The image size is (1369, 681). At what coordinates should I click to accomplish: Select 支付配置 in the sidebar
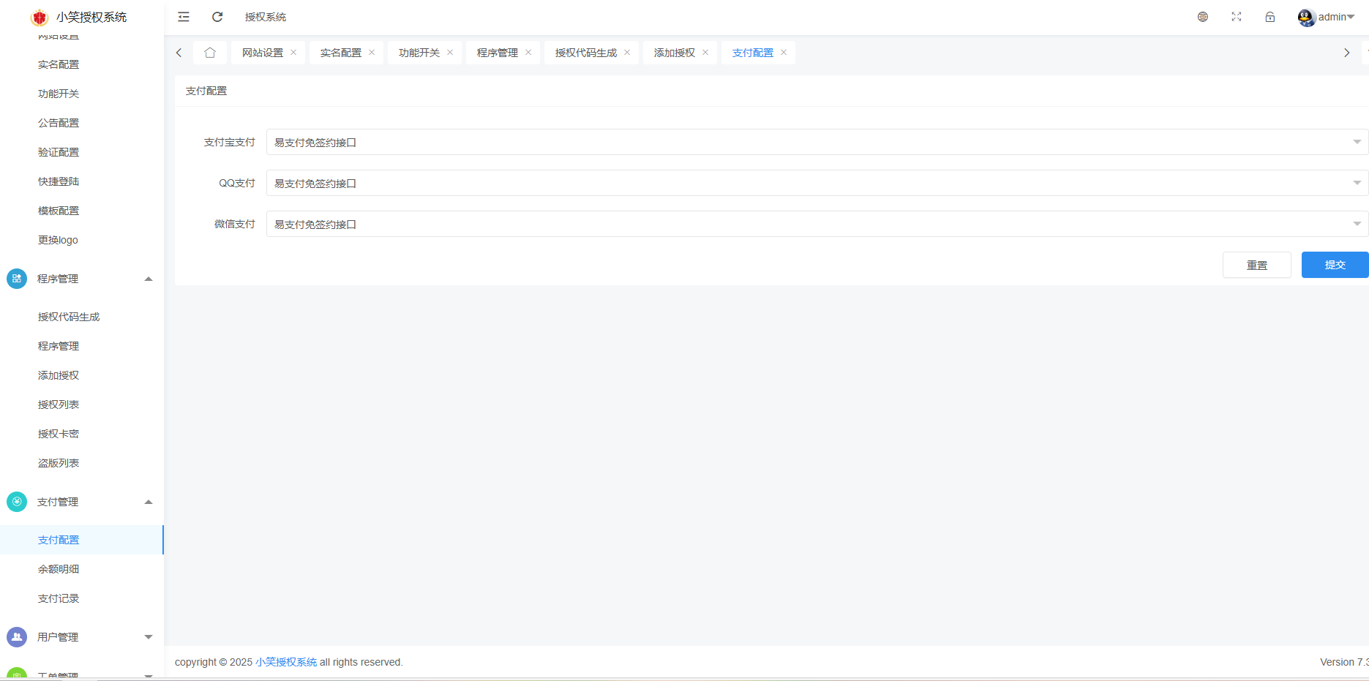82,540
